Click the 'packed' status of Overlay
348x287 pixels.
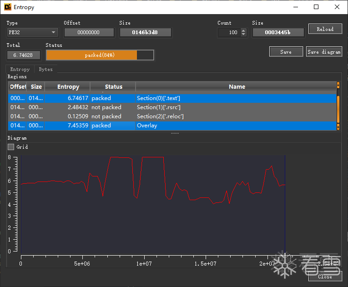[x=101, y=126]
